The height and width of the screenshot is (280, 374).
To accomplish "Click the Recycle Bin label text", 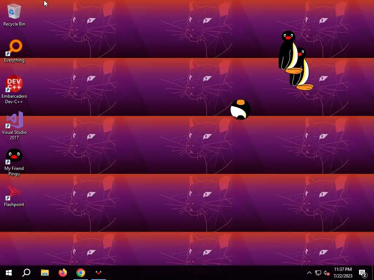I will [x=14, y=24].
